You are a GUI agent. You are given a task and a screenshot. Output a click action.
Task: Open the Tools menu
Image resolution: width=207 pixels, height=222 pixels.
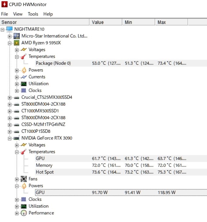coord(33,14)
